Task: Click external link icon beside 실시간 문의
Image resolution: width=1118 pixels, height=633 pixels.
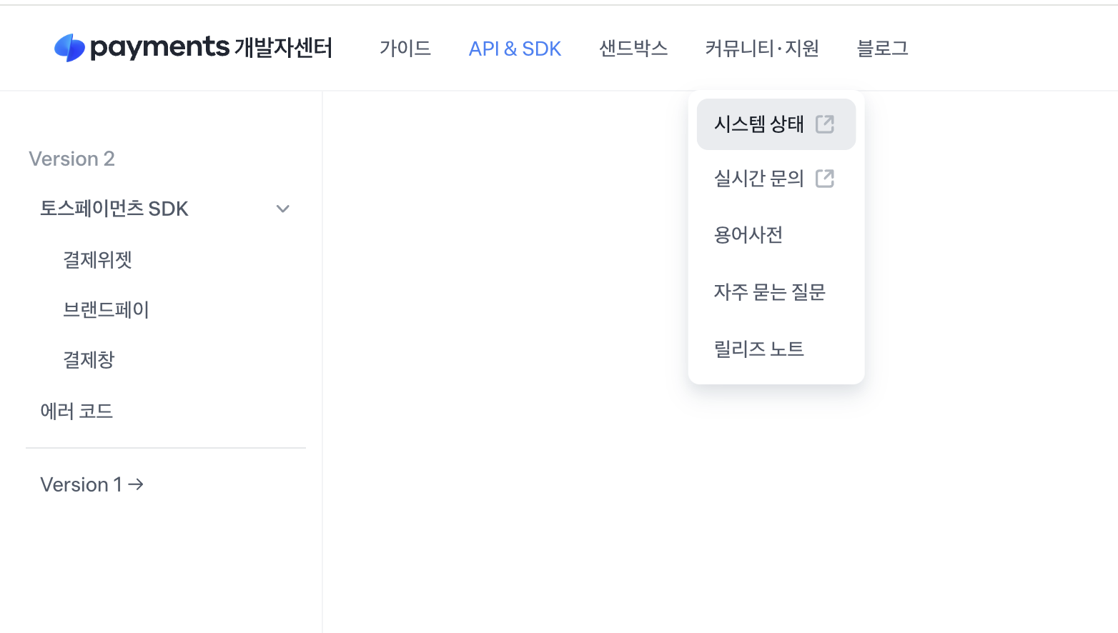Action: coord(825,179)
